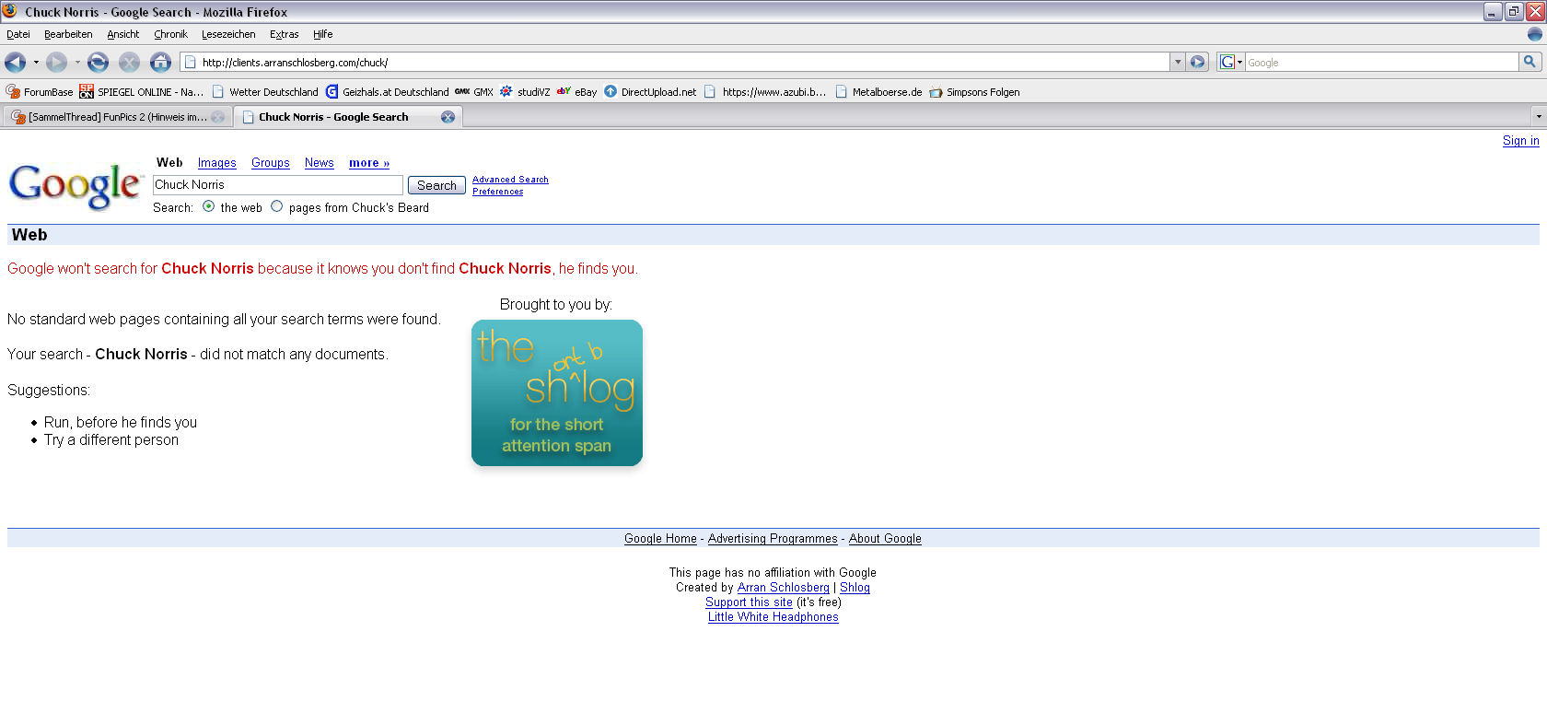Image resolution: width=1547 pixels, height=725 pixels.
Task: Open Geizhals.at Deutschland bookmark
Action: [387, 91]
